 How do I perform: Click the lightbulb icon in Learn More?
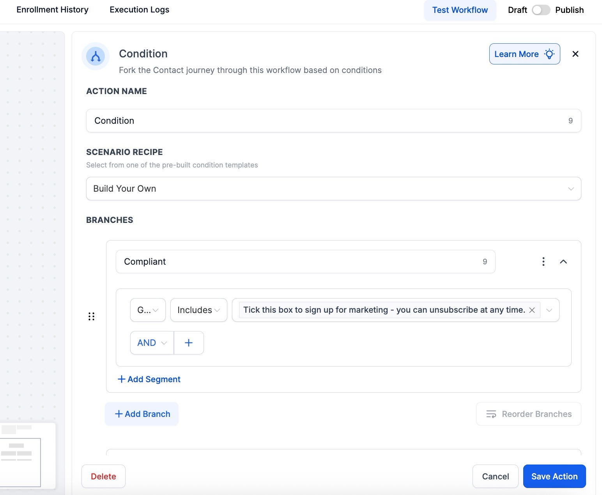click(x=549, y=54)
